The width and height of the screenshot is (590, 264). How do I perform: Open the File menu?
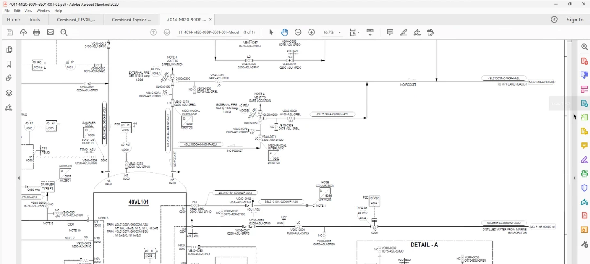click(x=7, y=11)
